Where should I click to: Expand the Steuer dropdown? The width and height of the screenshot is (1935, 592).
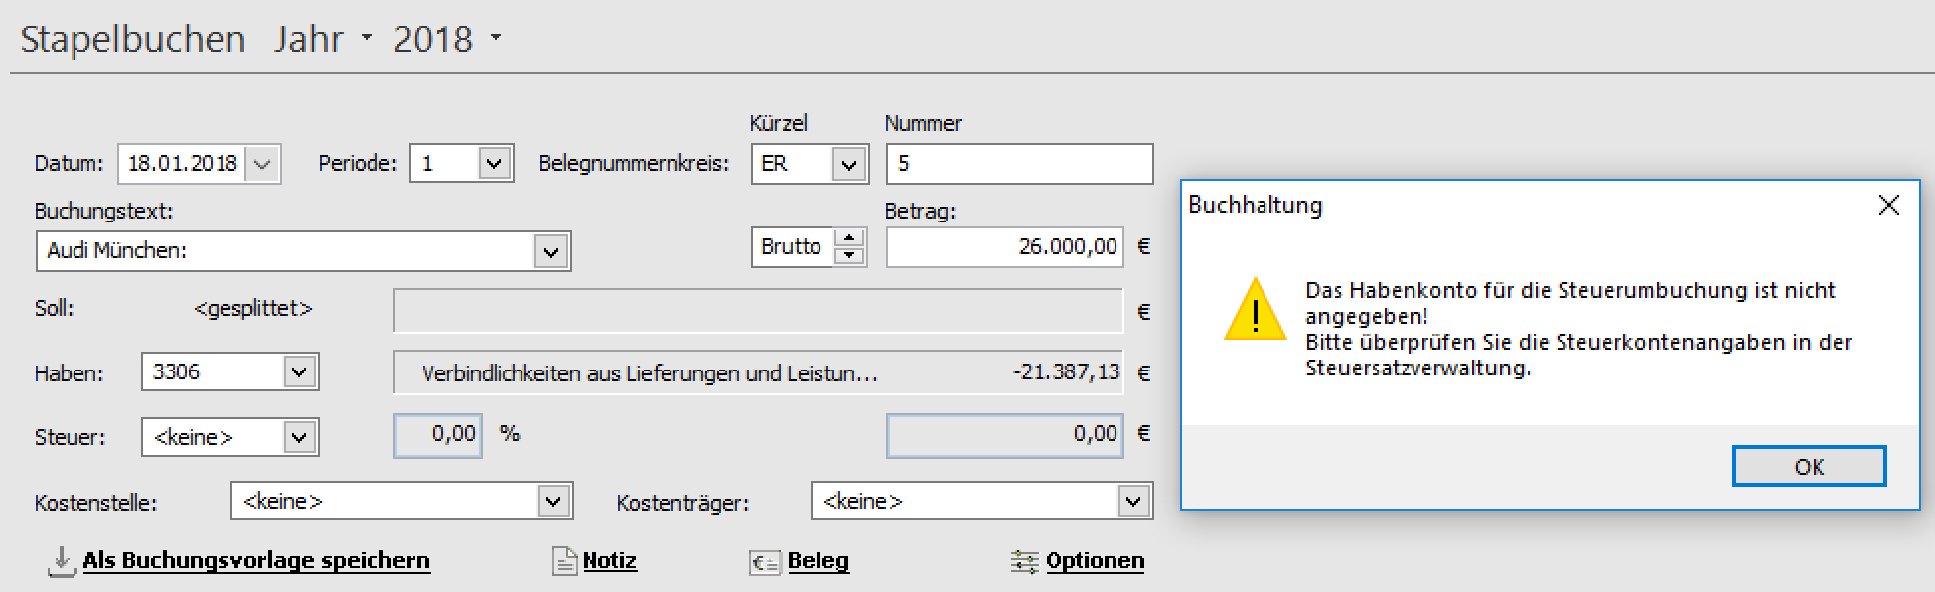[x=298, y=437]
